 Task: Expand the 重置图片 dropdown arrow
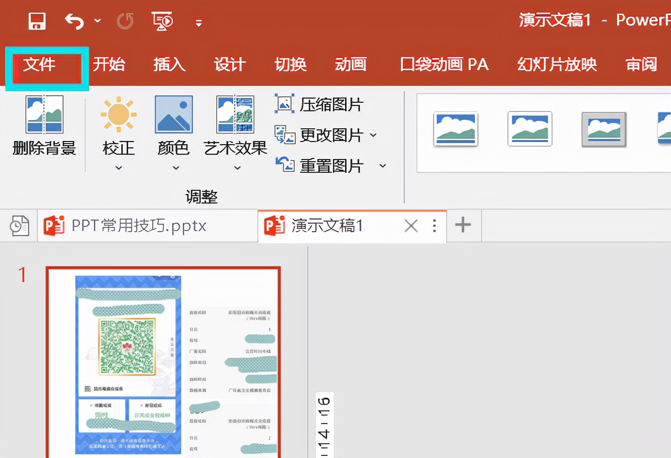[383, 166]
